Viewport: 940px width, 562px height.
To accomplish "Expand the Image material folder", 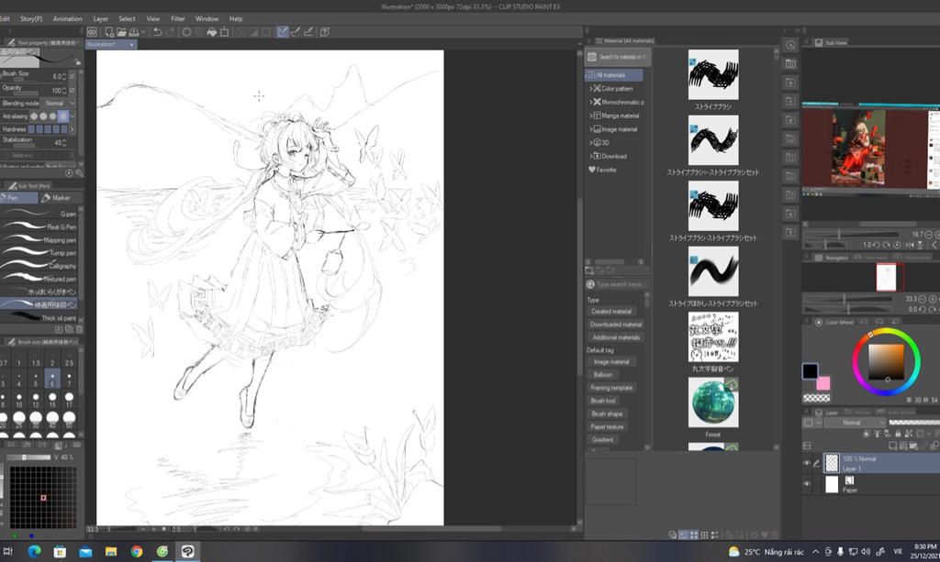I will click(x=590, y=129).
